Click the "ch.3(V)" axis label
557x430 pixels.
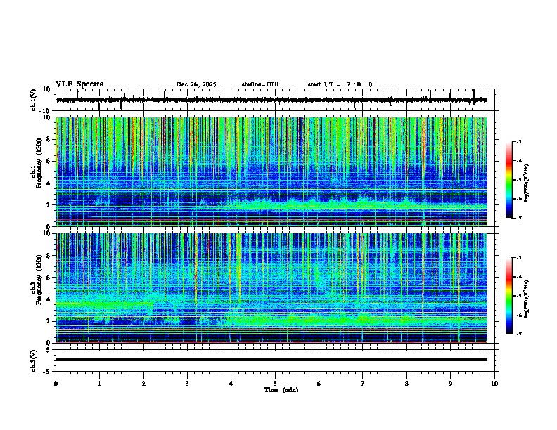tap(34, 360)
